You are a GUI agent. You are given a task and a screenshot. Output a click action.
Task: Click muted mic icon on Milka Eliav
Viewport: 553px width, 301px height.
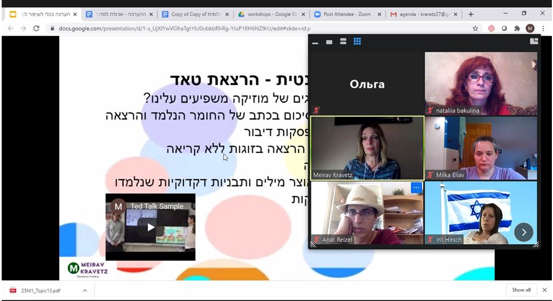click(430, 175)
